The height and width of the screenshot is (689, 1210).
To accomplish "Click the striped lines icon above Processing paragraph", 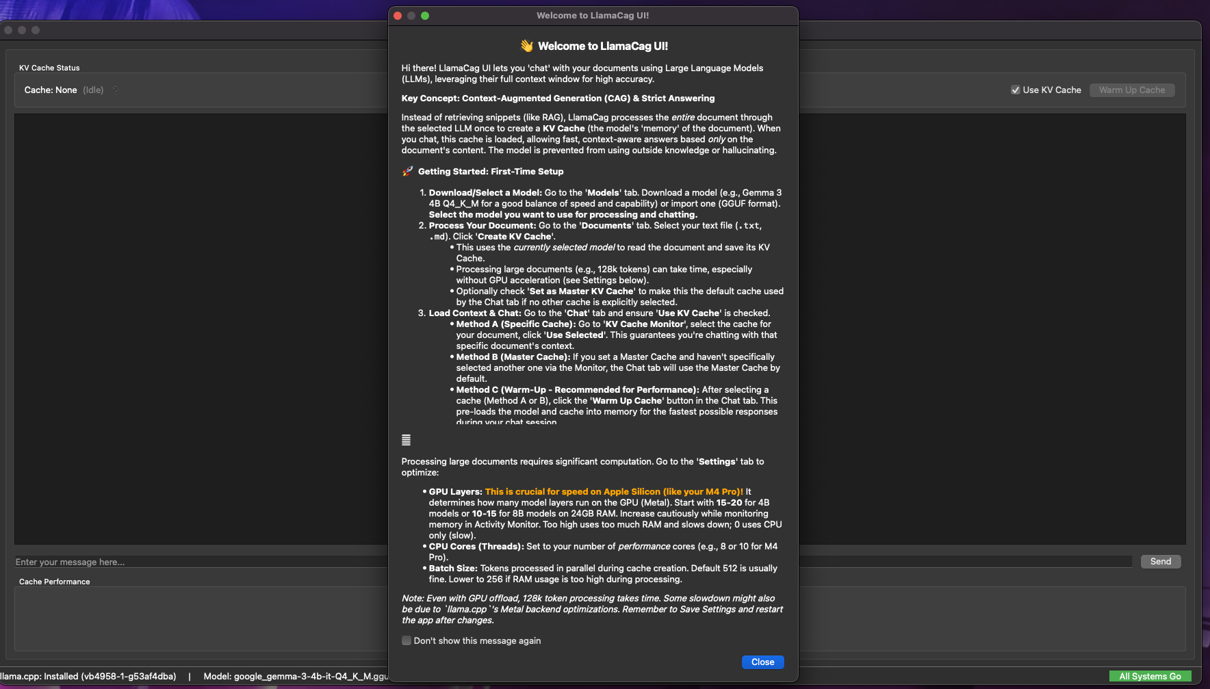I will 406,440.
